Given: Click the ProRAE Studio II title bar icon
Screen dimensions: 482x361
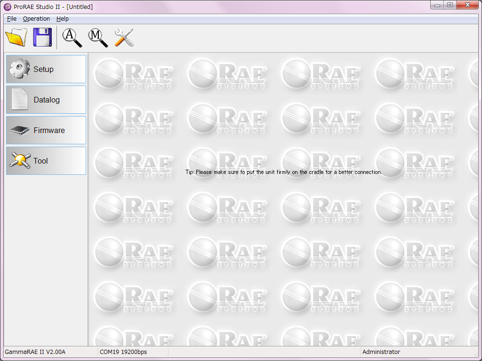Looking at the screenshot, I should 8,7.
